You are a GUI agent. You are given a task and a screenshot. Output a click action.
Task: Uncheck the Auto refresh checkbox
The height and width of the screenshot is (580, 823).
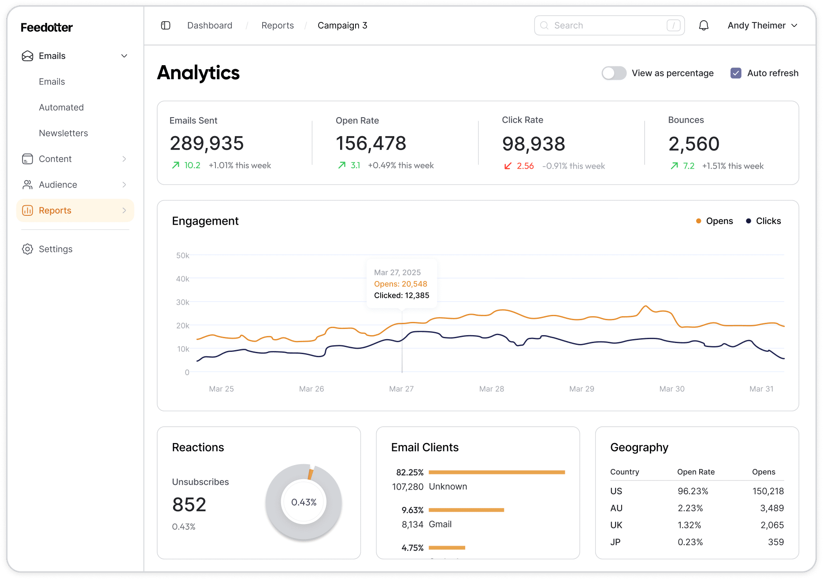click(735, 73)
